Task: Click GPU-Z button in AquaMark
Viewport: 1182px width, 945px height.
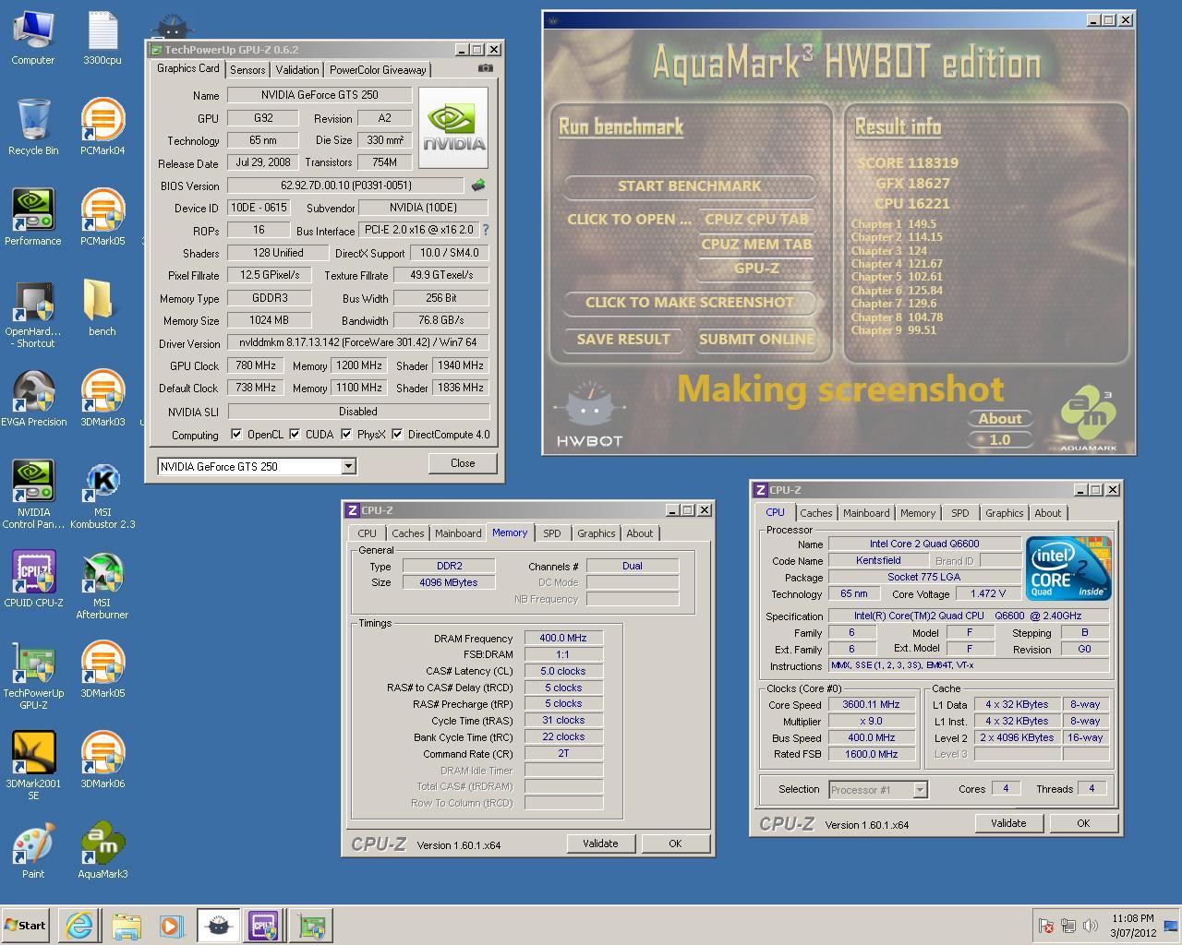Action: (x=756, y=269)
